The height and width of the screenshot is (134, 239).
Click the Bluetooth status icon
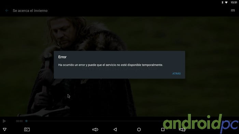coord(222,2)
